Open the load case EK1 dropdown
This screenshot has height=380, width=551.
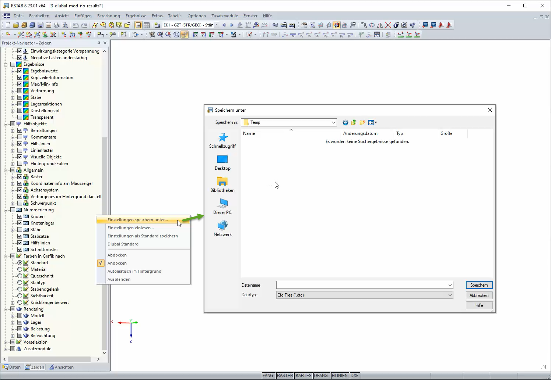point(216,25)
